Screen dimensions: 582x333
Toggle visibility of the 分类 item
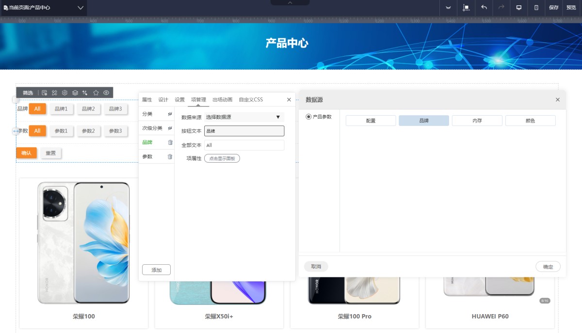[170, 114]
